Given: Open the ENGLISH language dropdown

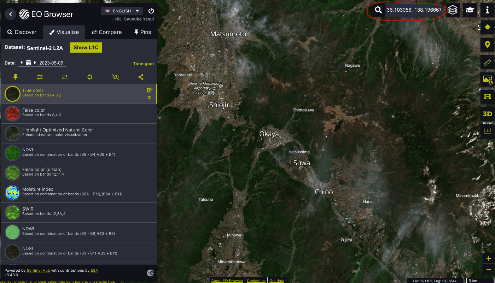Looking at the screenshot, I should 122,11.
